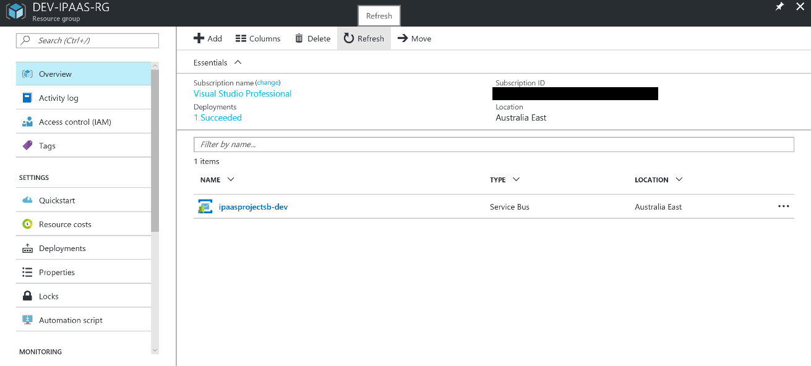Click the Service Bus resource icon
The width and height of the screenshot is (811, 366).
click(205, 207)
